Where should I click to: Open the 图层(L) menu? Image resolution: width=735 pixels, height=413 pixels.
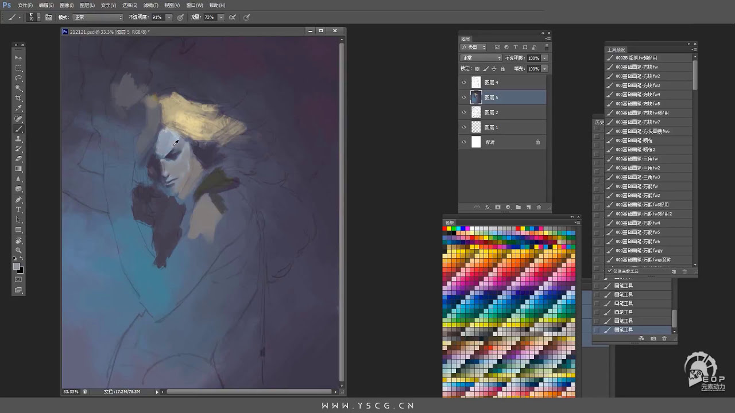click(87, 5)
